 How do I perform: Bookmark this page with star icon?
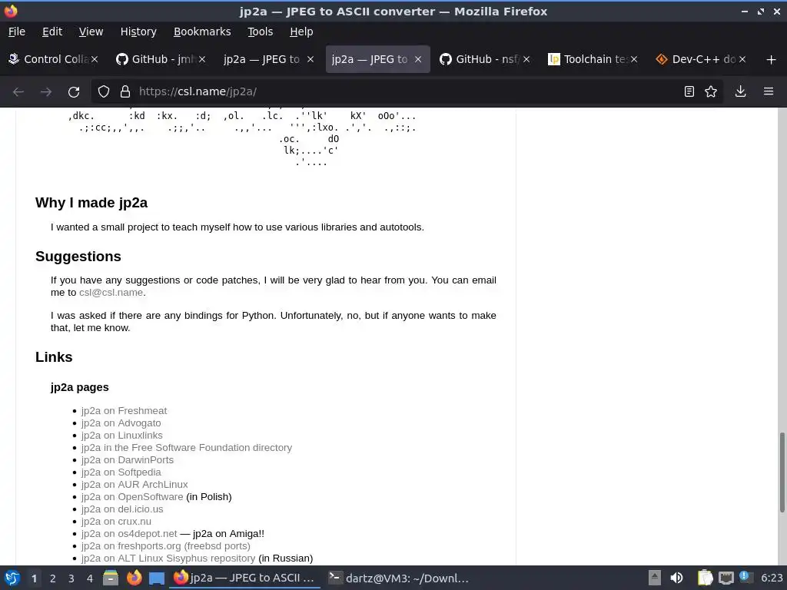coord(711,91)
